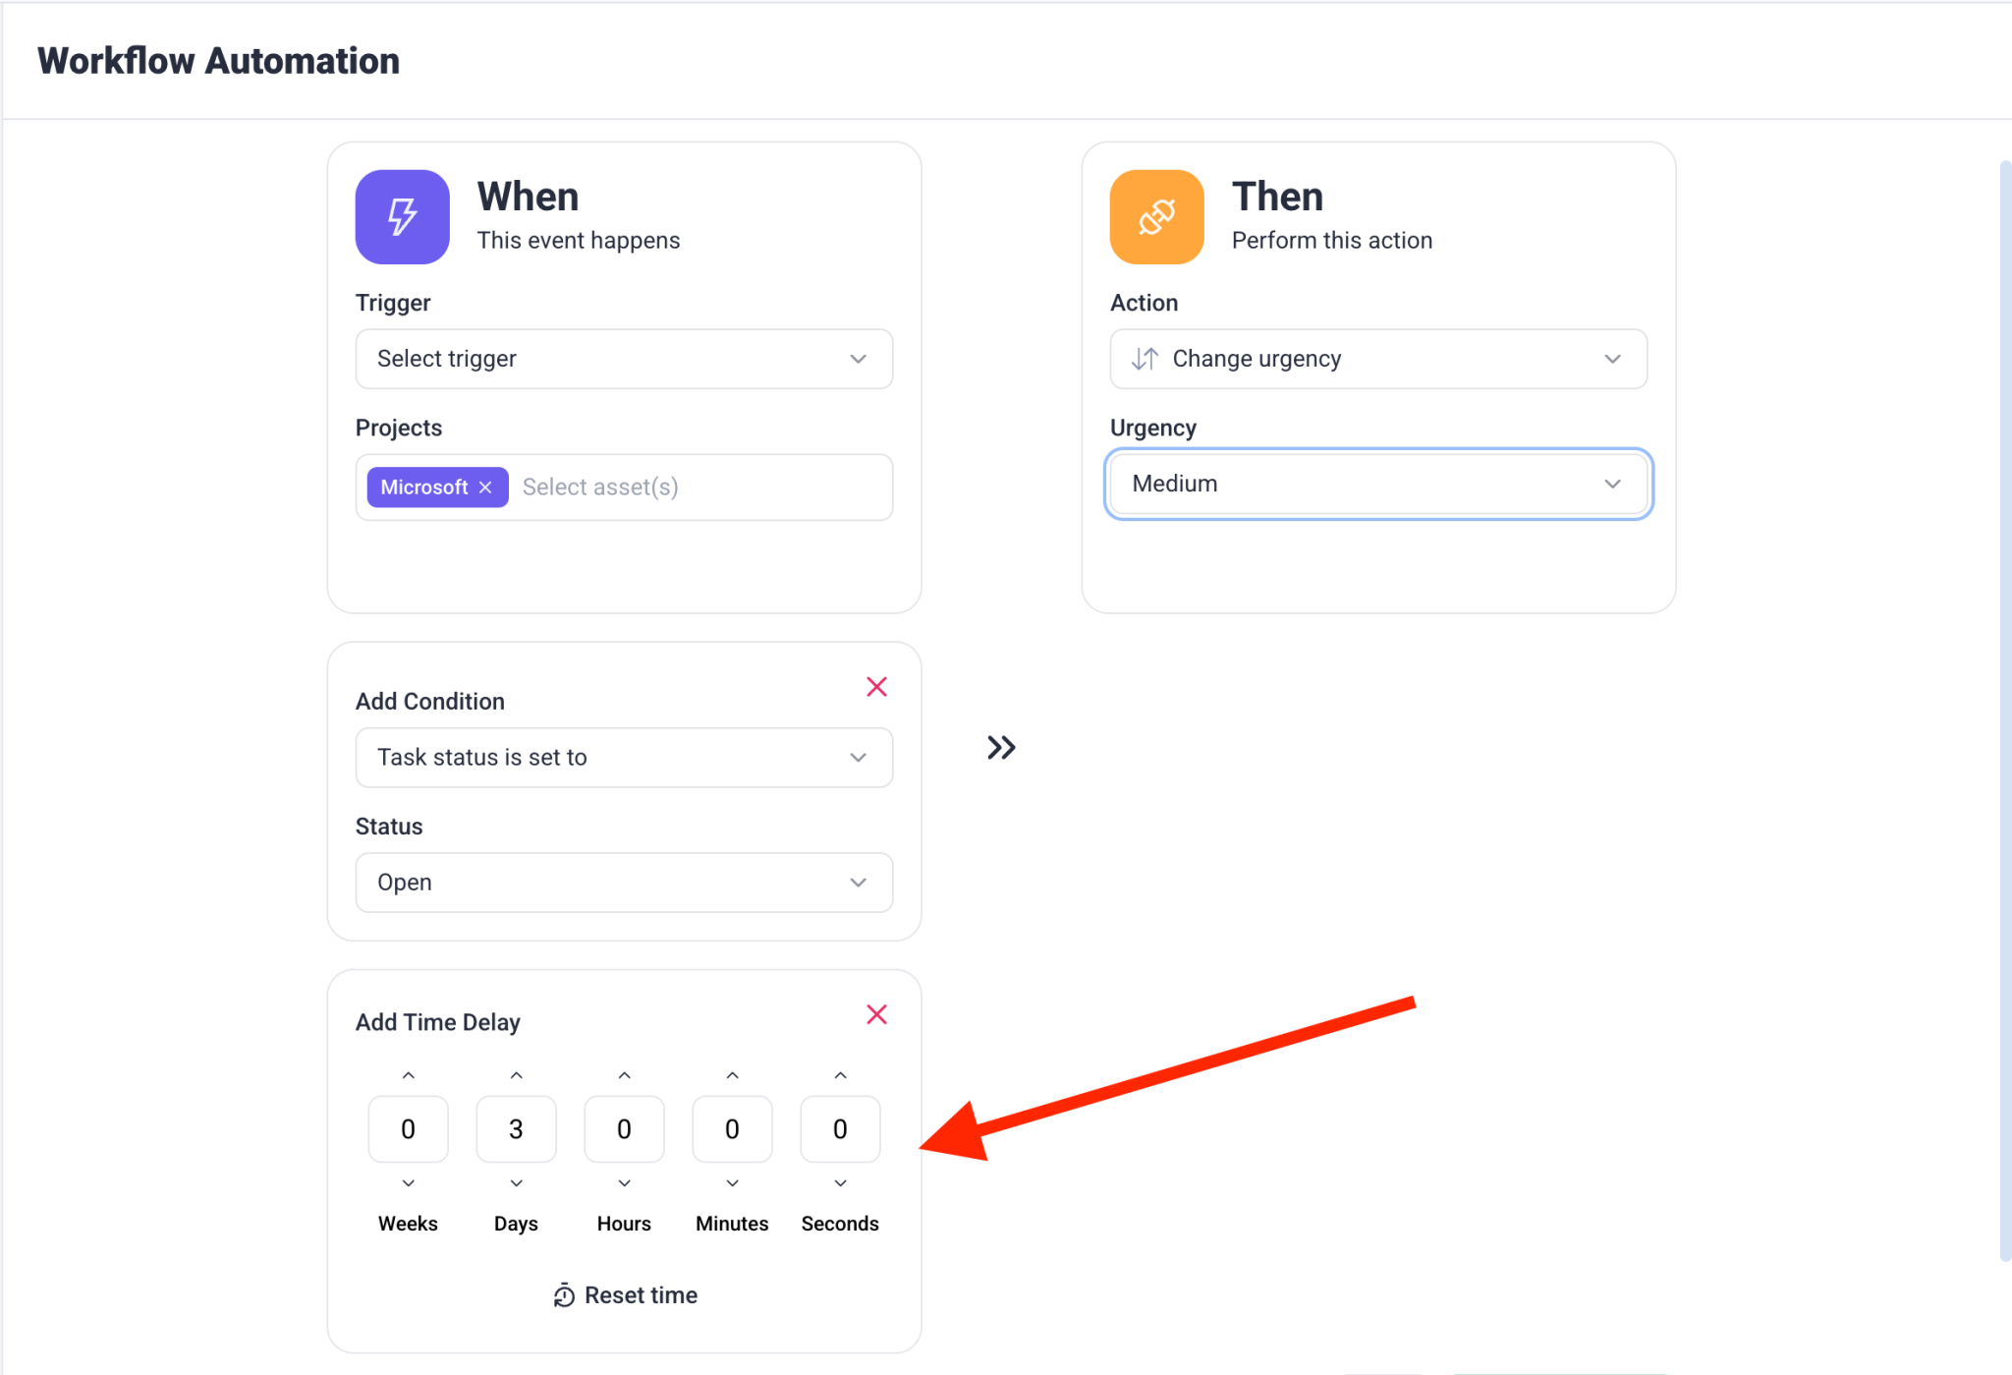Click the Reset time link
This screenshot has width=2012, height=1375.
(625, 1295)
